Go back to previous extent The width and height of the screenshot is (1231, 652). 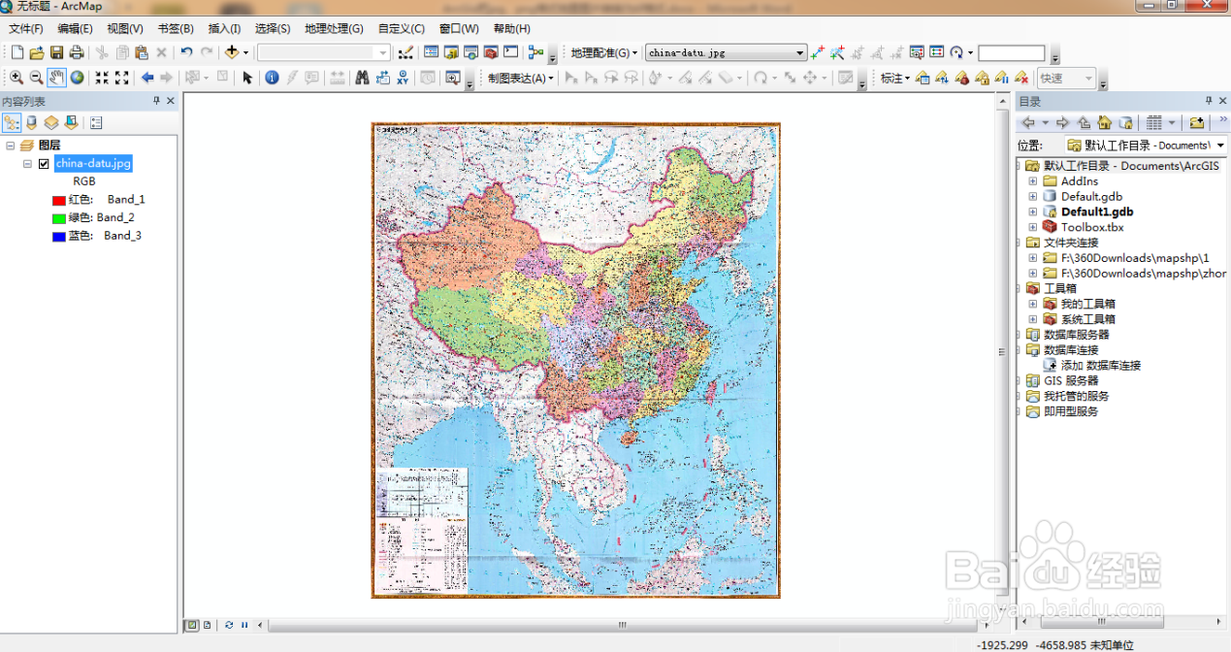pyautogui.click(x=147, y=78)
